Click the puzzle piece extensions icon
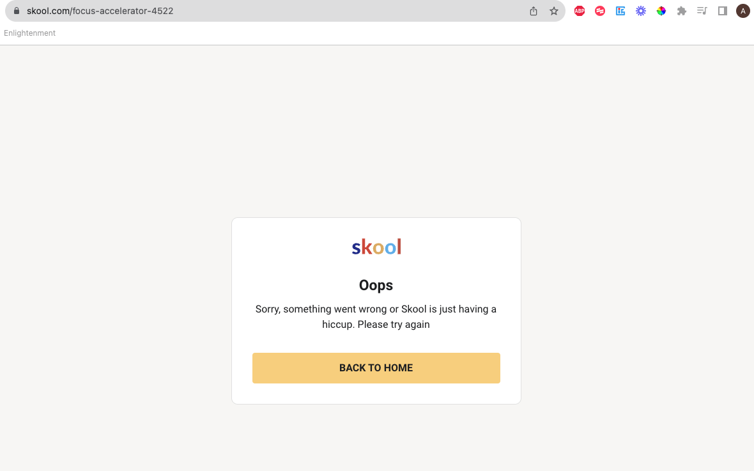 coord(682,11)
